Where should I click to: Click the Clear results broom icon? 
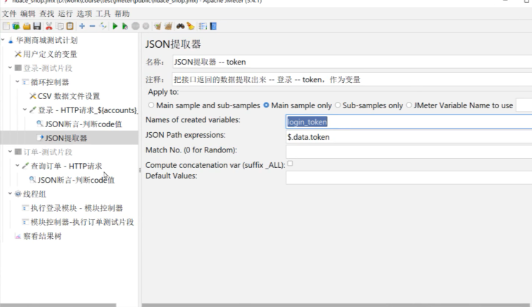click(158, 26)
